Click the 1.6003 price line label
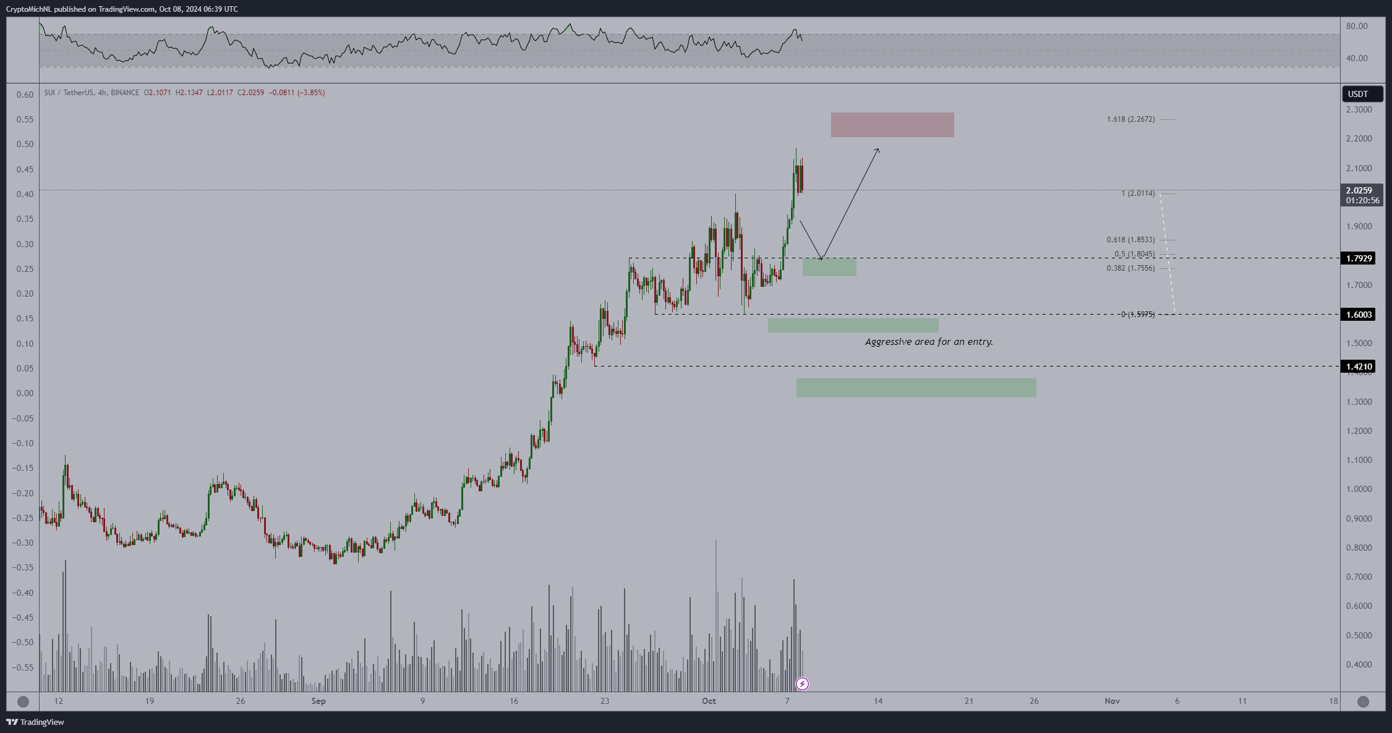This screenshot has height=733, width=1392. (x=1359, y=315)
